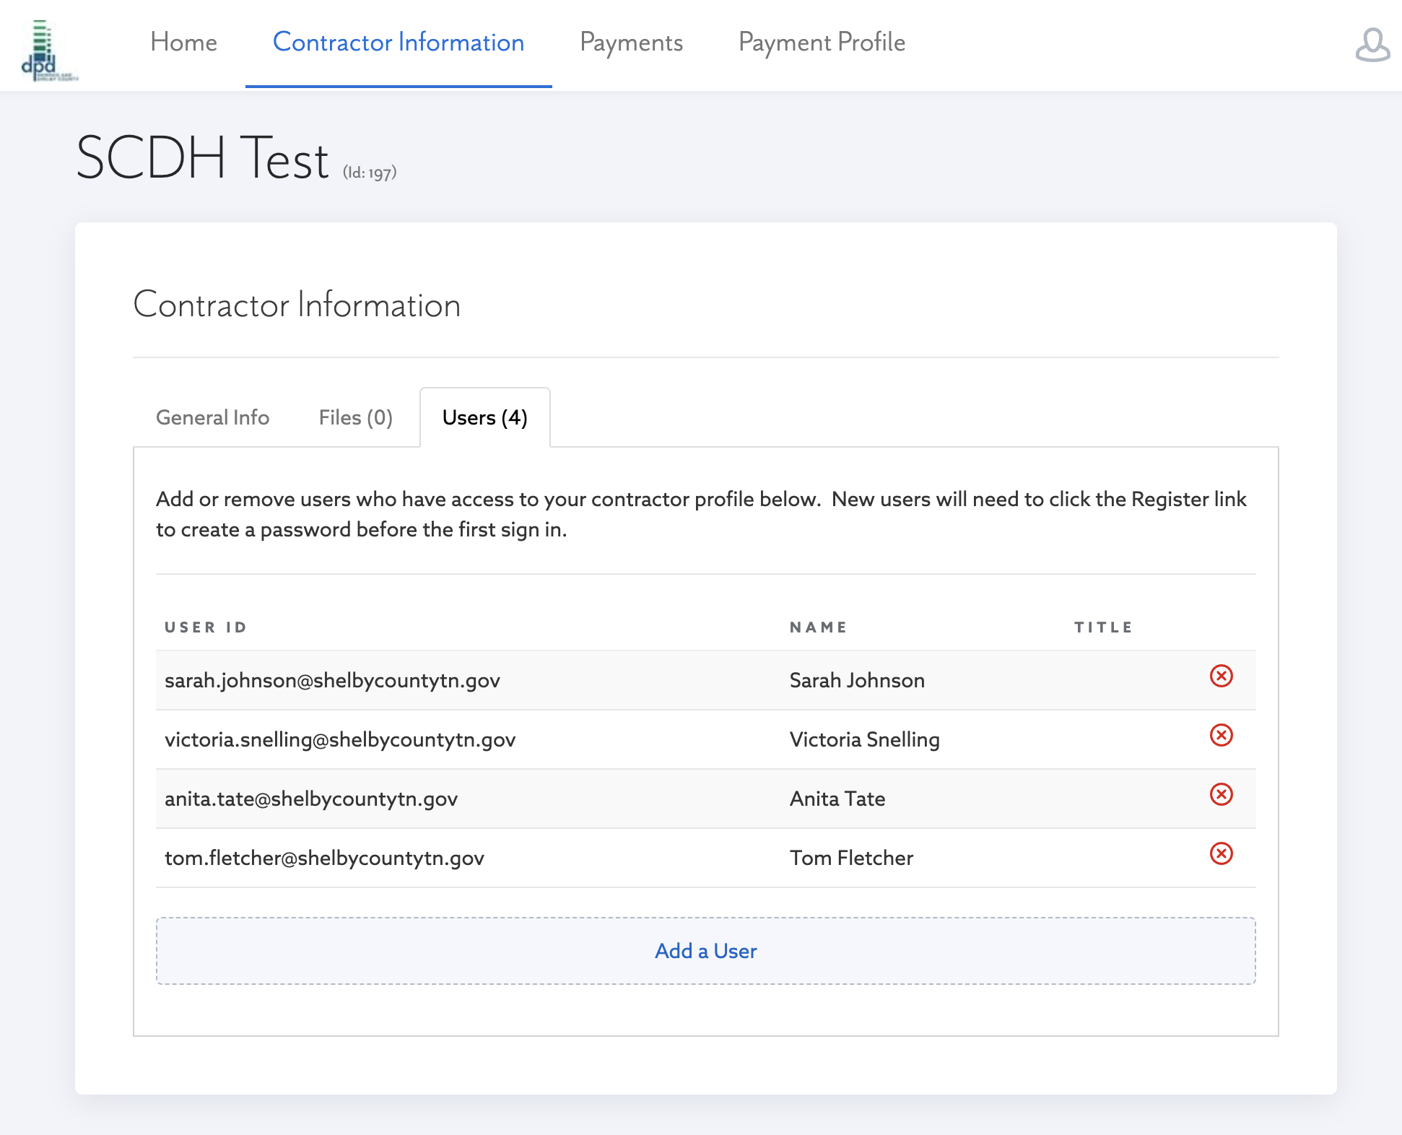The image size is (1402, 1135).
Task: Delete Anita Tate via red X icon
Action: pos(1221,795)
